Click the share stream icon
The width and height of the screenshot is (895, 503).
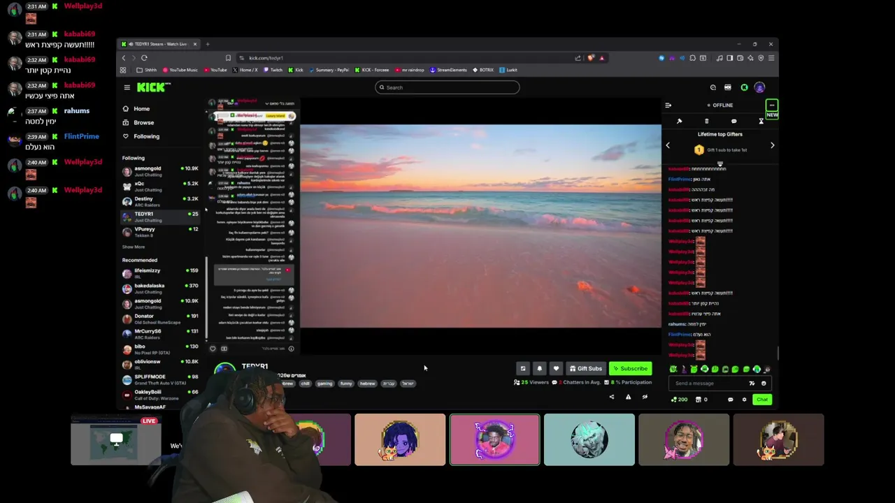(612, 397)
